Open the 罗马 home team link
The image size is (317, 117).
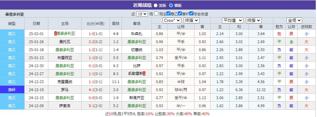tap(65, 90)
